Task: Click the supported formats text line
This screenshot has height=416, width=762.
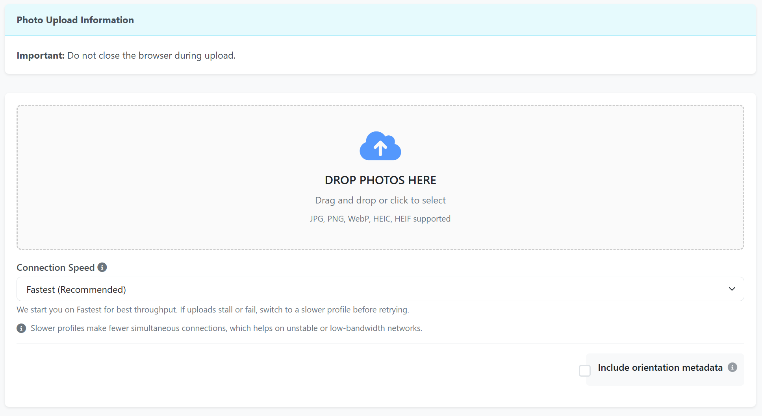Action: tap(380, 218)
